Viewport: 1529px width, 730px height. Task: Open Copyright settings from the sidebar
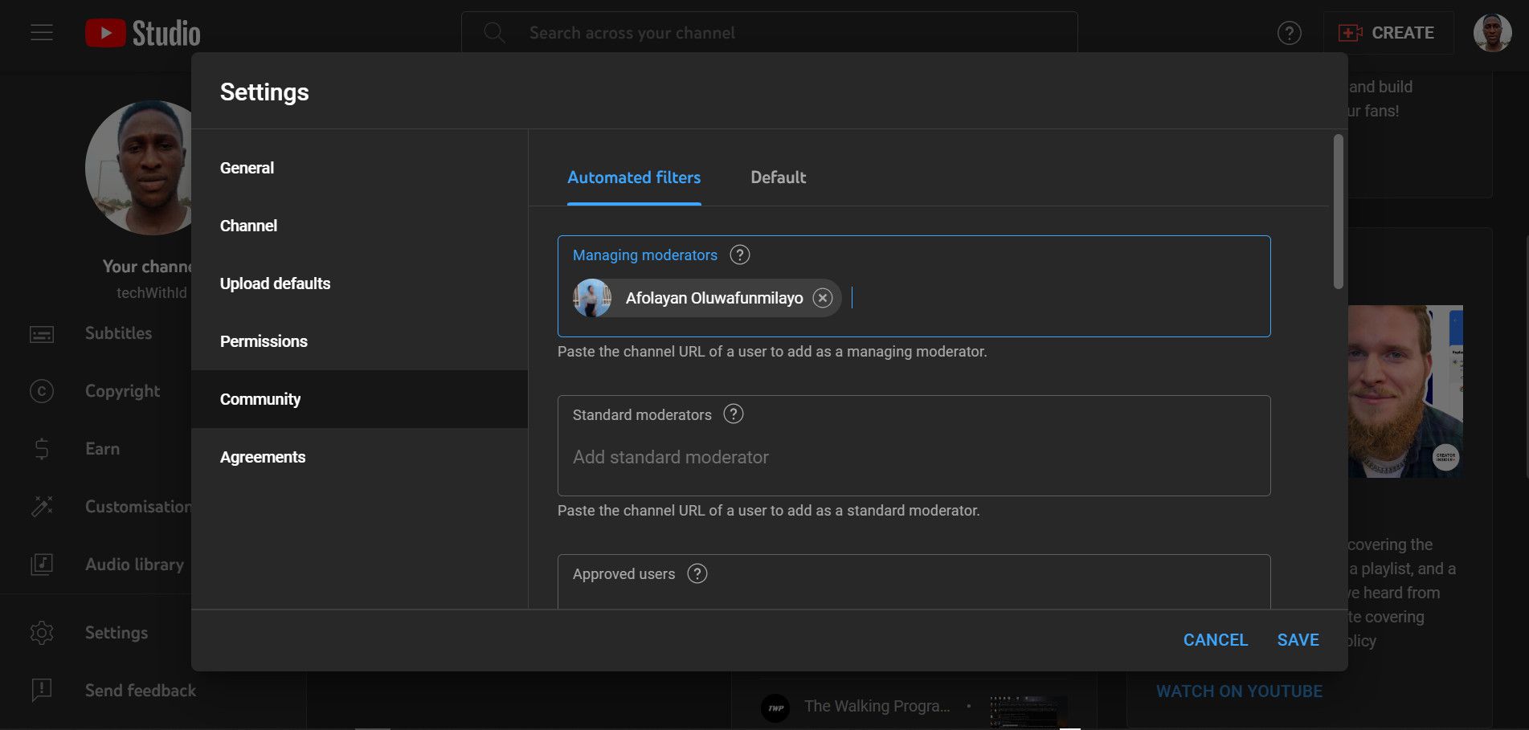click(x=122, y=390)
